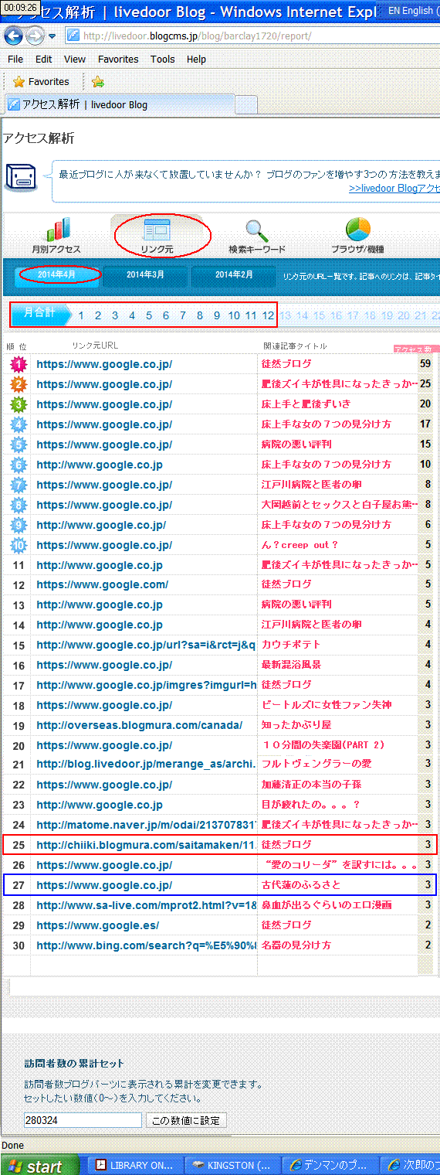Click the browser Forward button
Screen dimensions: 440x1175
35,36
